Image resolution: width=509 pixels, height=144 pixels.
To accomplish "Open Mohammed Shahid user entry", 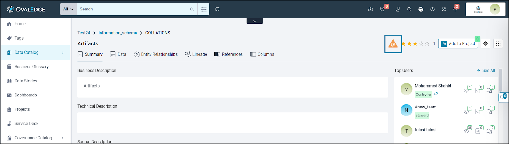I will 433,86.
